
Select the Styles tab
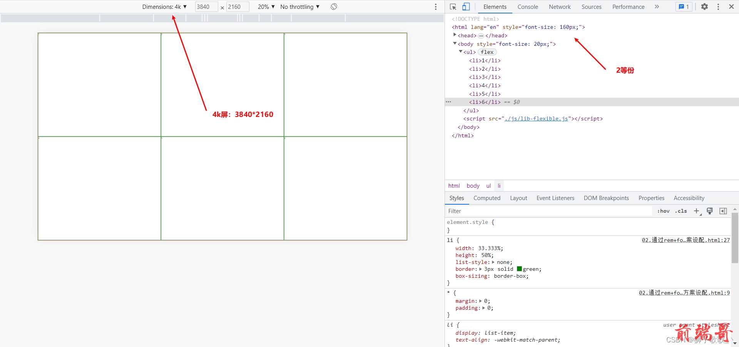pyautogui.click(x=456, y=198)
